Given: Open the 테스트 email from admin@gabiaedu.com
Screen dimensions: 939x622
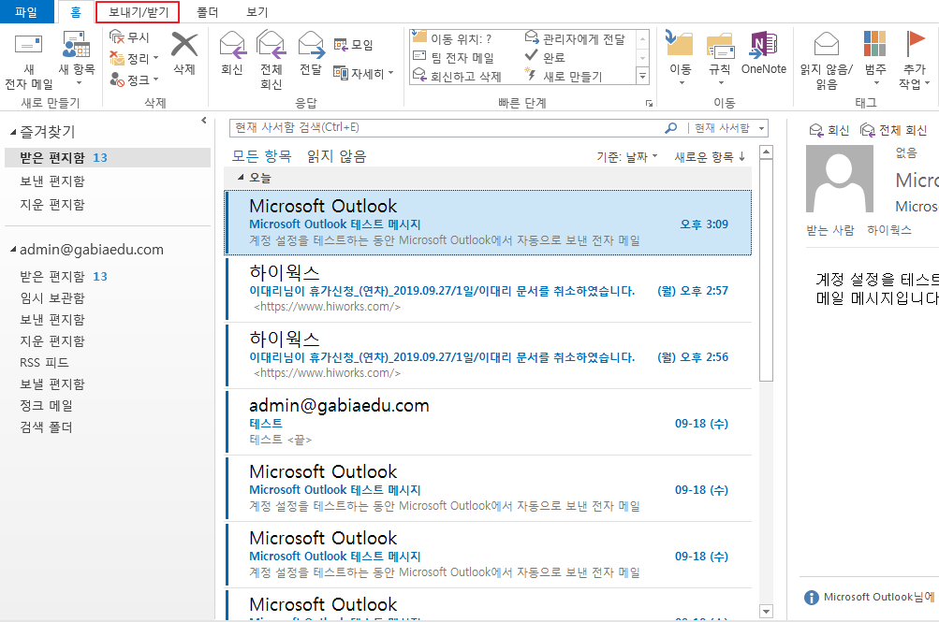Looking at the screenshot, I should click(488, 422).
